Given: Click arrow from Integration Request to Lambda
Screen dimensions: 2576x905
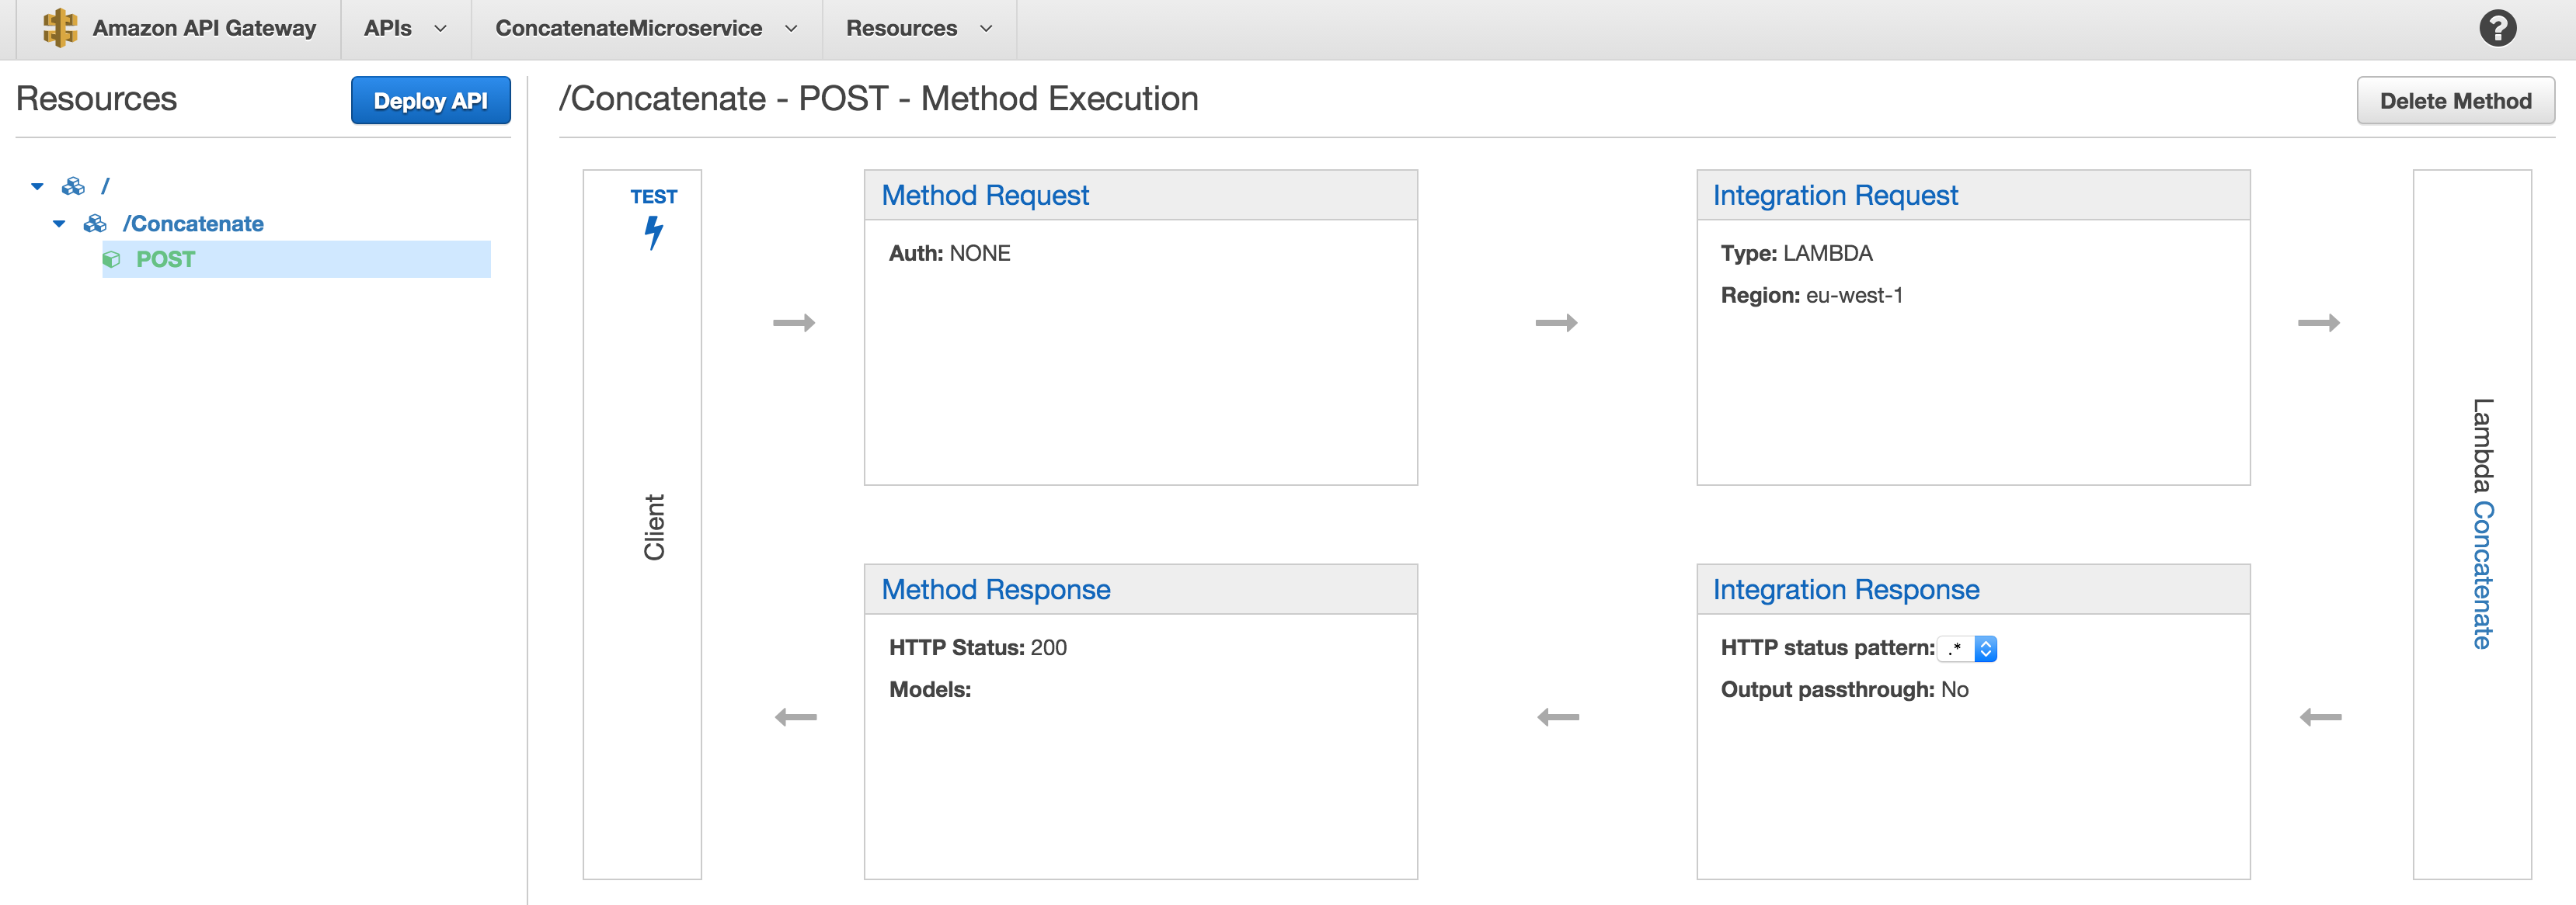Looking at the screenshot, I should [x=2318, y=323].
